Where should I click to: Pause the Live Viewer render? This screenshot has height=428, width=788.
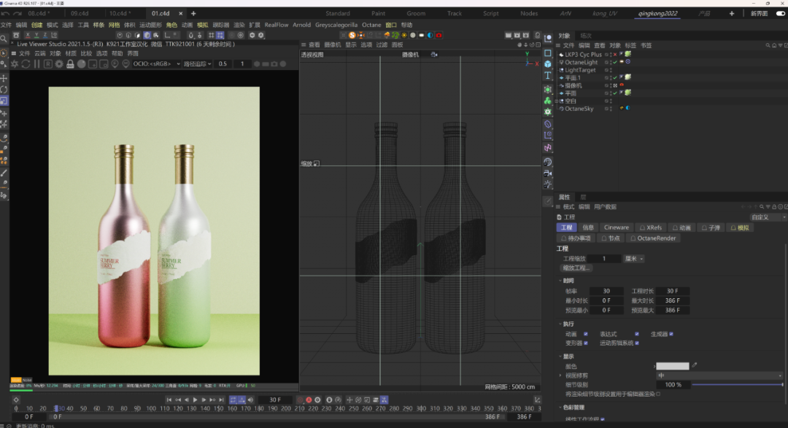click(x=36, y=63)
